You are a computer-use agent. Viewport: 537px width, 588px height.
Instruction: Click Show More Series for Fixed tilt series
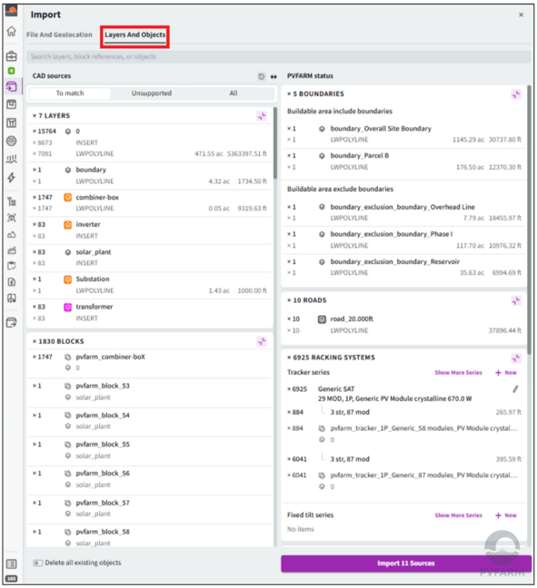[458, 515]
